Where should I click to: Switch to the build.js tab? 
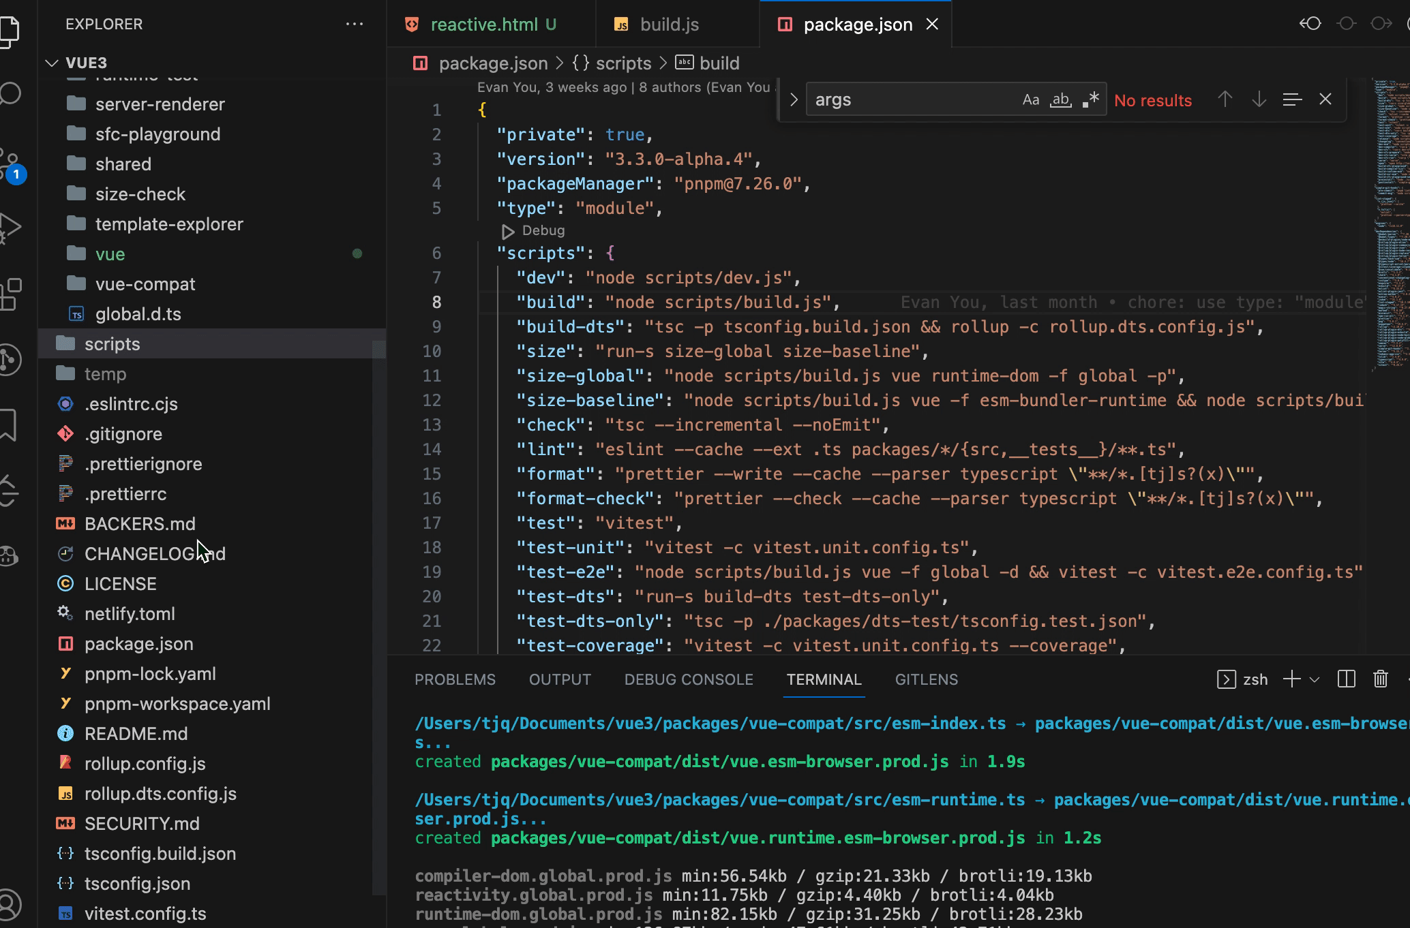[x=668, y=24]
